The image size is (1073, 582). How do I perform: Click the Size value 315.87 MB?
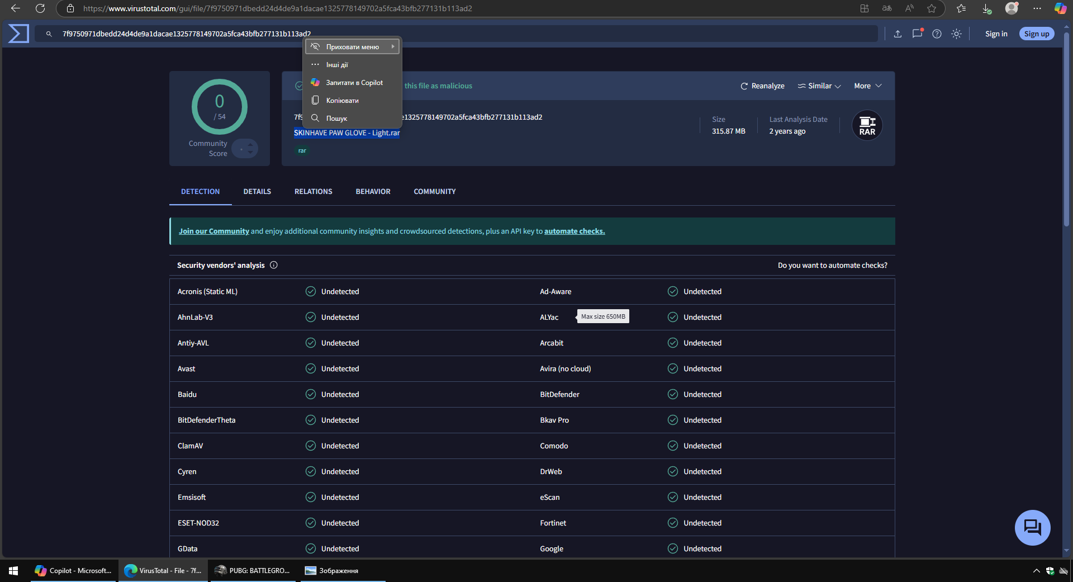click(x=729, y=131)
